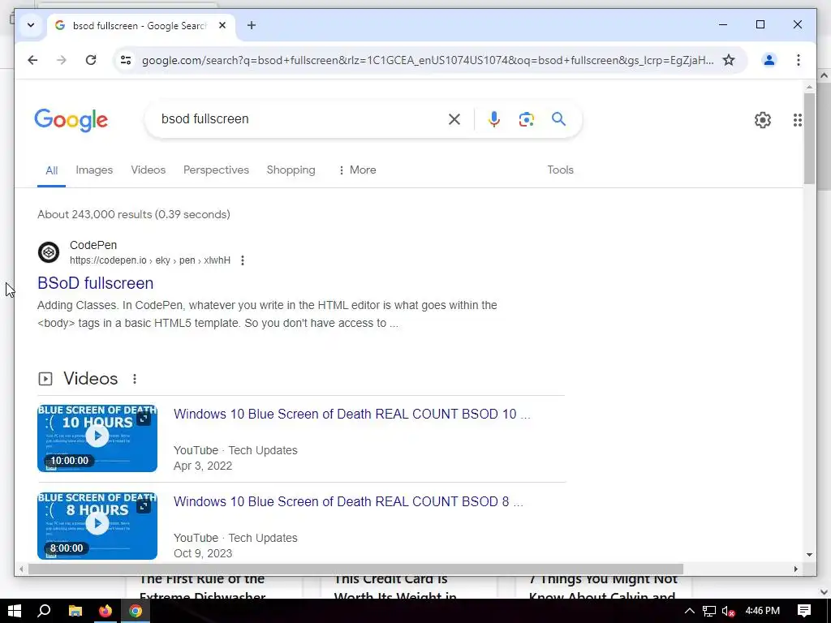Show hidden system tray icons
Image resolution: width=831 pixels, height=623 pixels.
pos(690,611)
